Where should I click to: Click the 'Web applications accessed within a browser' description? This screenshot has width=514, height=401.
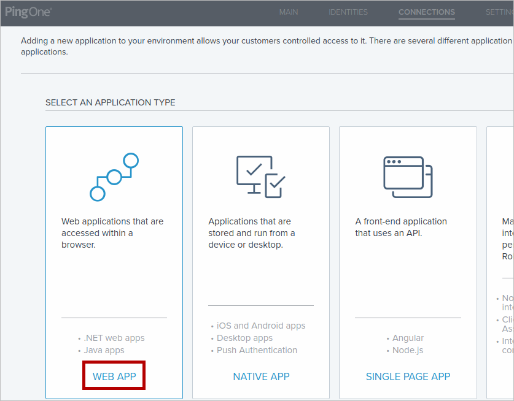(x=112, y=233)
